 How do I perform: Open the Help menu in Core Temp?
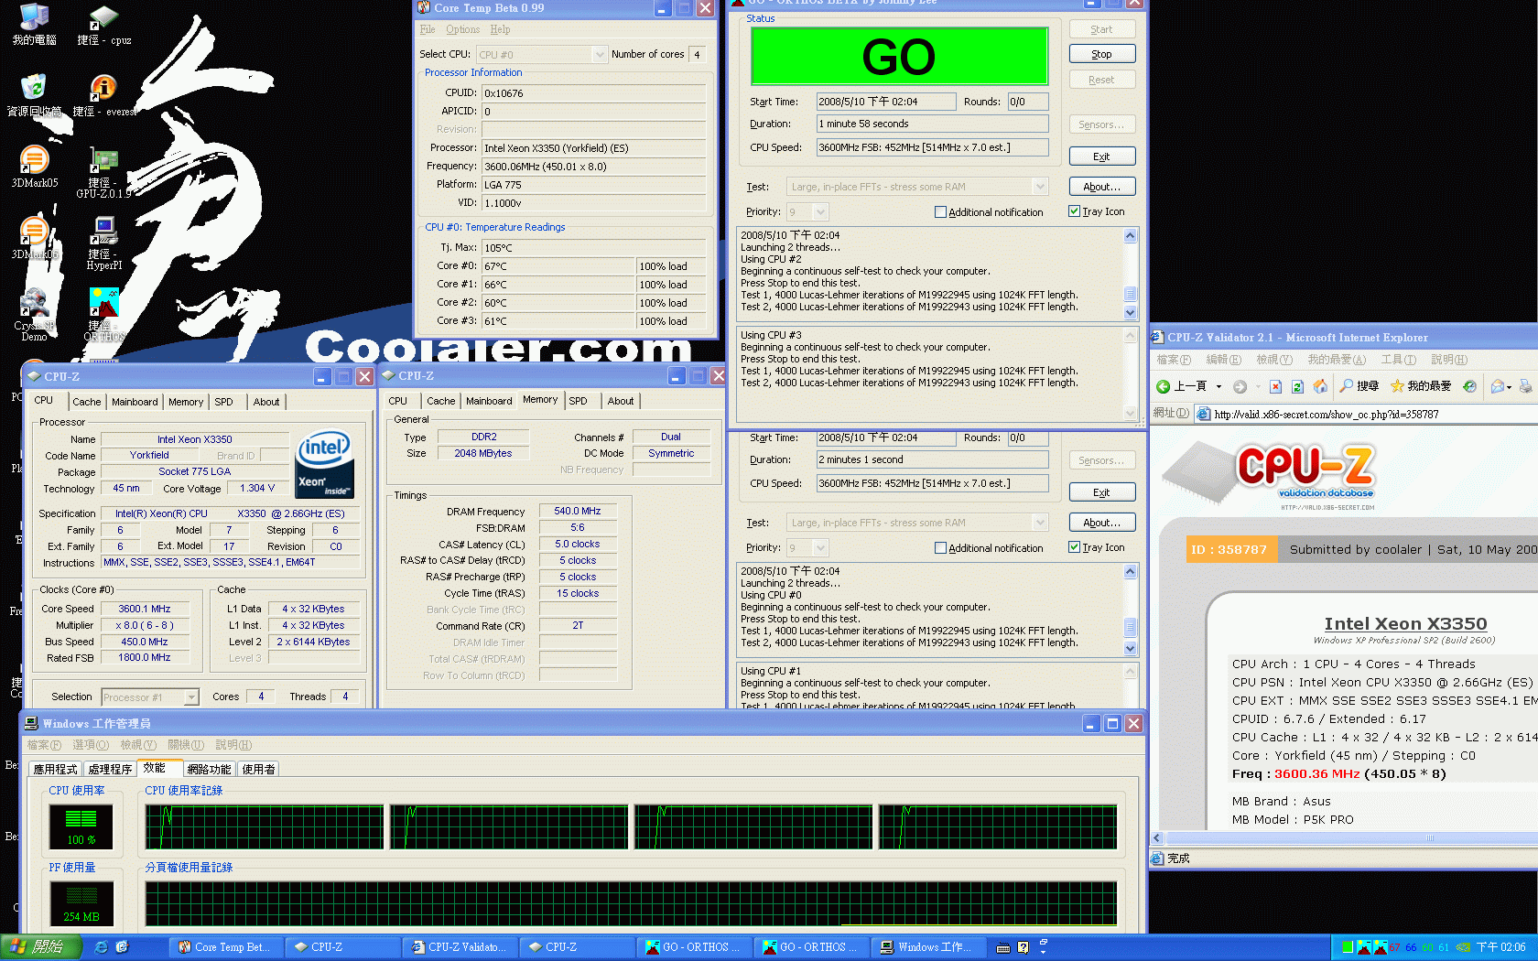point(500,29)
